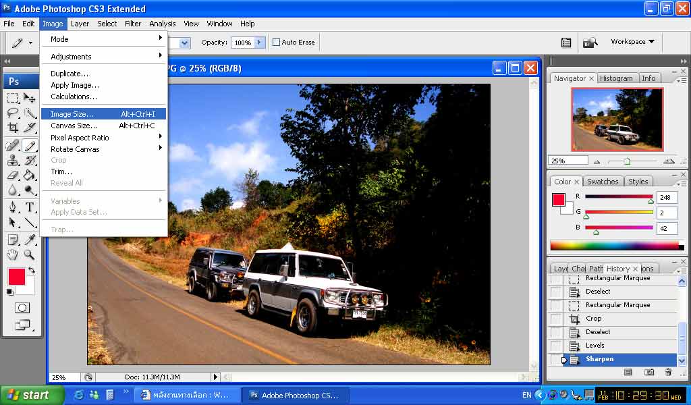Screen dimensions: 691x405
Task: Select the Lasso tool
Action: (13, 113)
